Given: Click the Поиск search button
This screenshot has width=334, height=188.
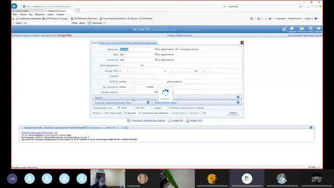Looking at the screenshot, I should (x=233, y=113).
